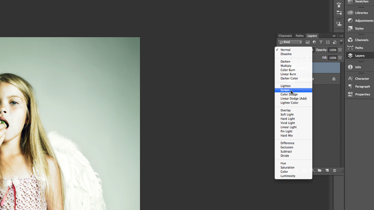374x210 pixels.
Task: Choose Hard Mix blend mode
Action: pos(293,135)
